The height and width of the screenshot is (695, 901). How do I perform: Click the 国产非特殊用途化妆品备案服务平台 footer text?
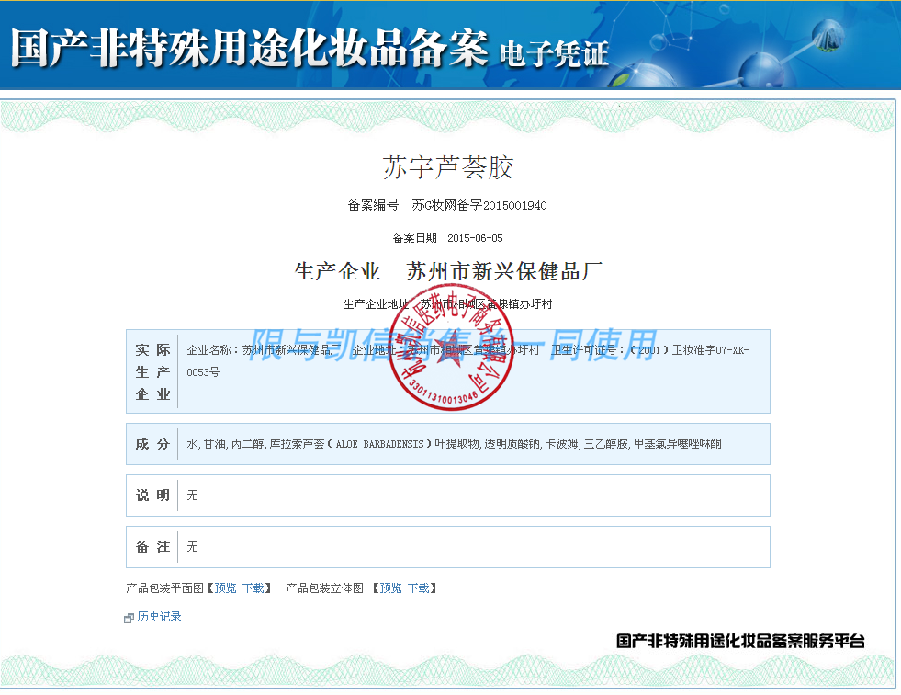coord(740,642)
